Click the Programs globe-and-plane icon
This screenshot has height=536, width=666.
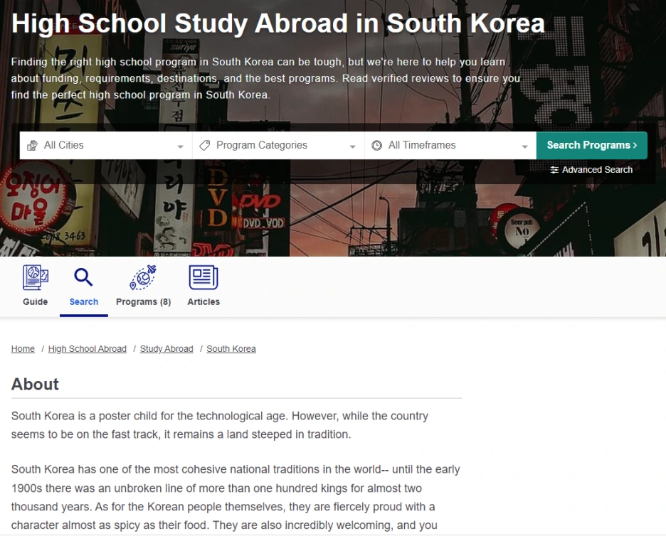[x=143, y=277]
